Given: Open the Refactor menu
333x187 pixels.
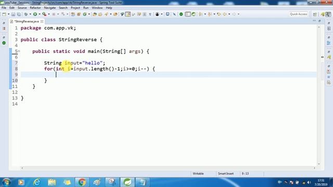Looking at the screenshot, I should [35, 8].
